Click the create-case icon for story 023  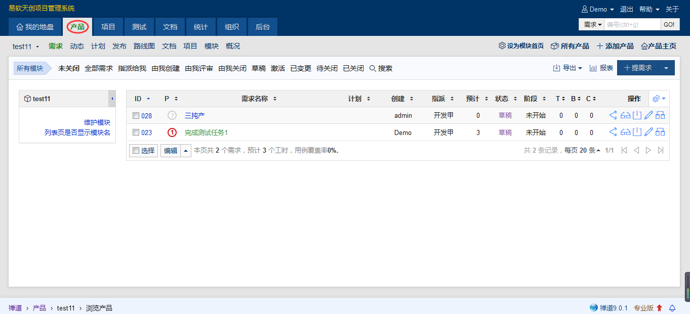(660, 132)
